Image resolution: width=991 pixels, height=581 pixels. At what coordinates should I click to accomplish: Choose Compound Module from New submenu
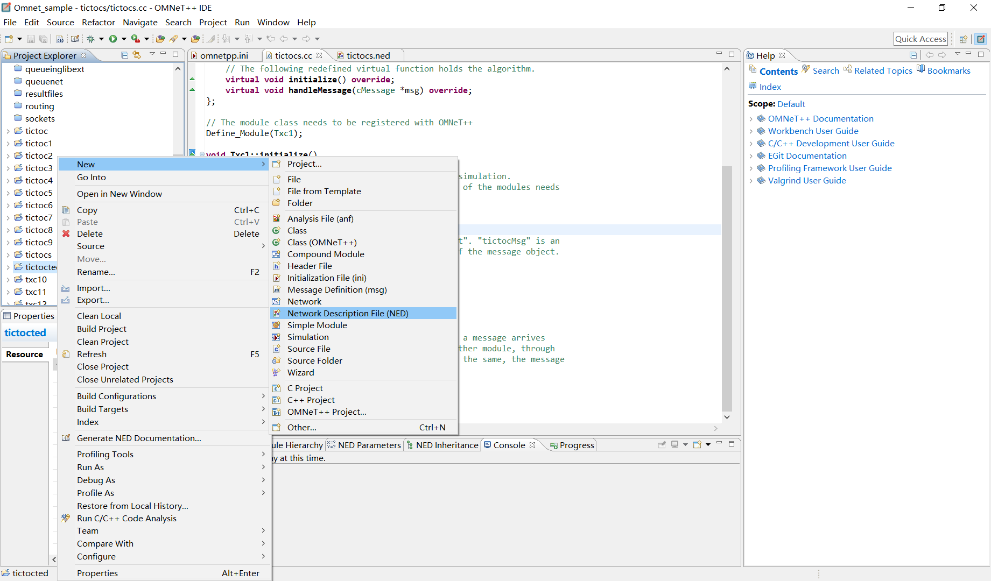(x=363, y=254)
